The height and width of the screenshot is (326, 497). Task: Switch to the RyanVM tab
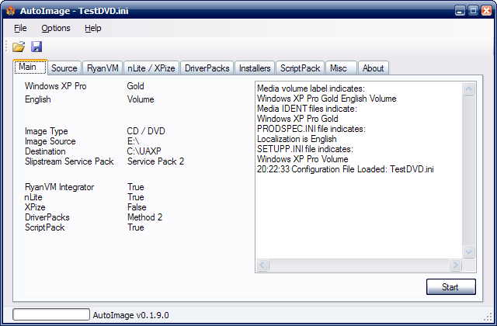point(103,68)
